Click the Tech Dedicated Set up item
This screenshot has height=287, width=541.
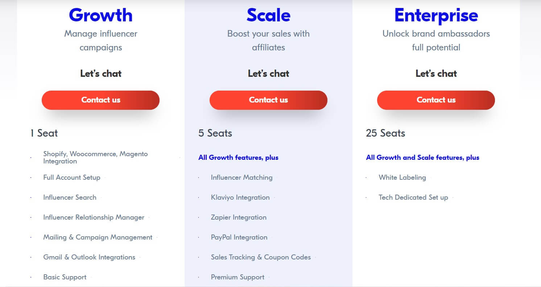[x=413, y=197]
